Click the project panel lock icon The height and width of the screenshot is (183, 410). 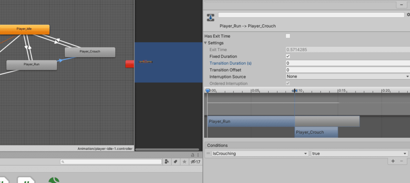tap(192, 155)
